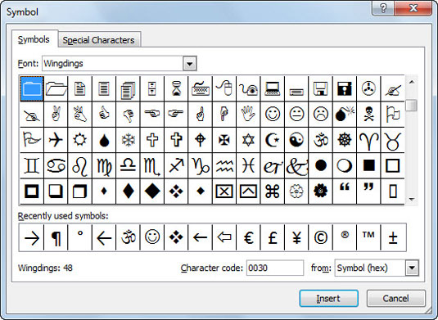
Task: Select the star and crescent symbol
Action: [x=273, y=140]
